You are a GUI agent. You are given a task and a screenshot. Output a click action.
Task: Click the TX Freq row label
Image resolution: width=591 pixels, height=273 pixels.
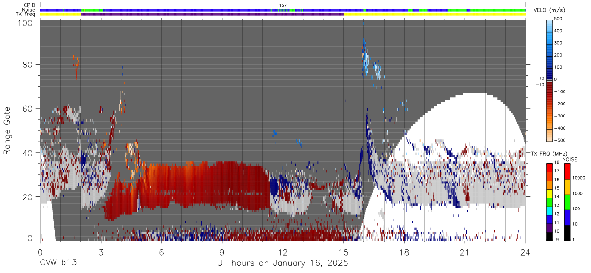[26, 14]
